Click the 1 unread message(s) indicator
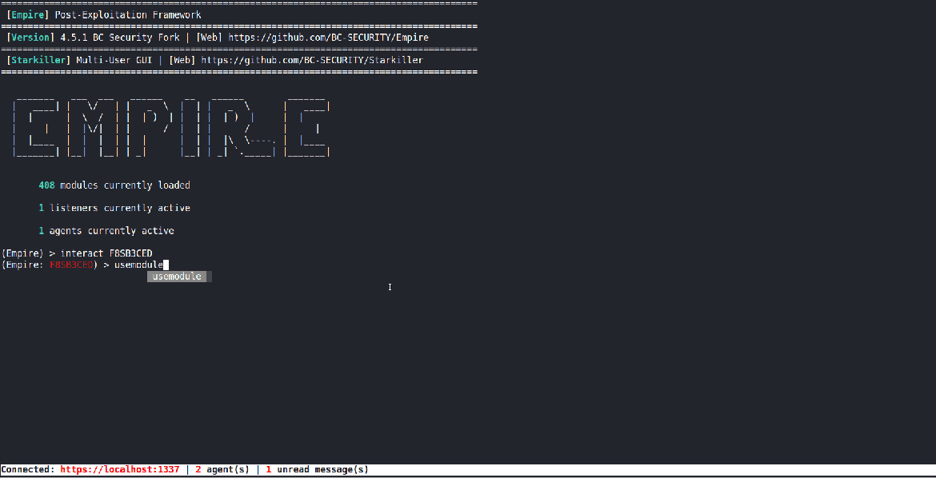The image size is (936, 478). click(x=316, y=469)
